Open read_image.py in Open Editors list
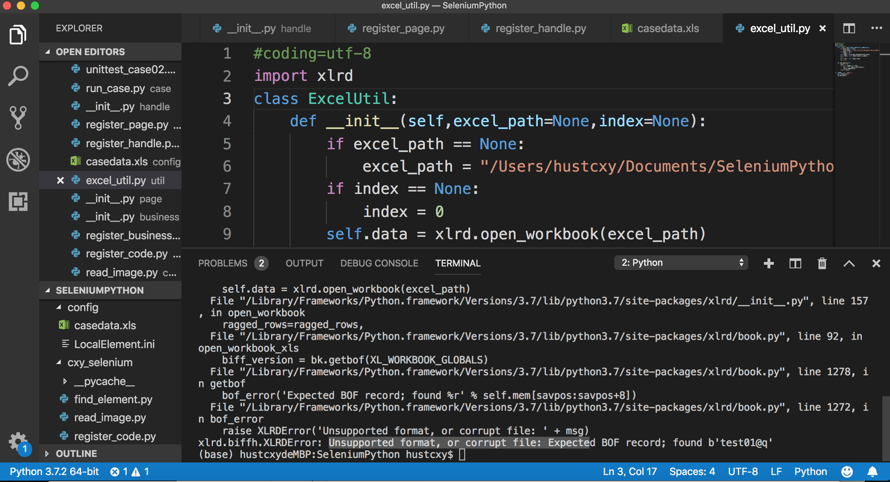Image resolution: width=890 pixels, height=482 pixels. [110, 272]
